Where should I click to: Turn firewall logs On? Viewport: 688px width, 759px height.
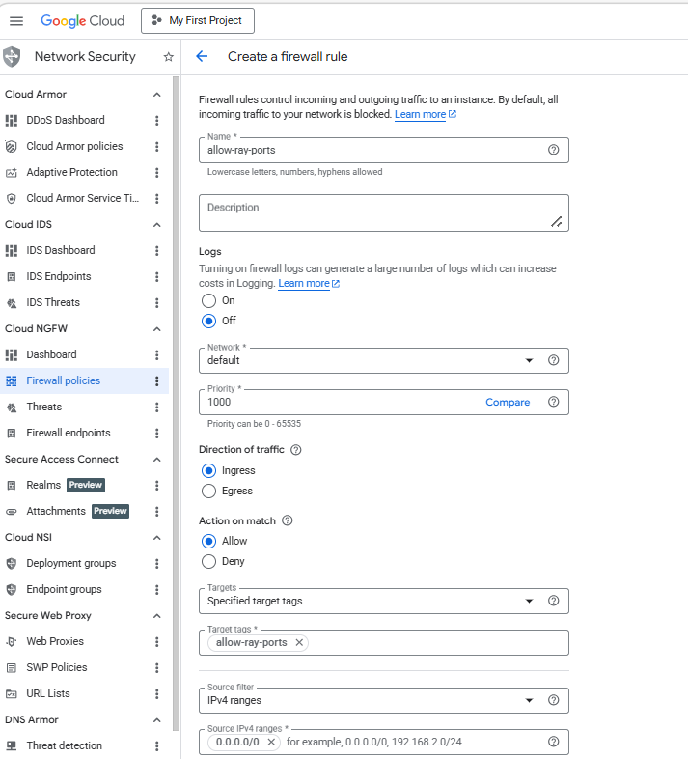(209, 300)
